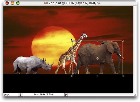Click the window resize grip corner
The height and width of the screenshot is (102, 140).
coord(135,95)
